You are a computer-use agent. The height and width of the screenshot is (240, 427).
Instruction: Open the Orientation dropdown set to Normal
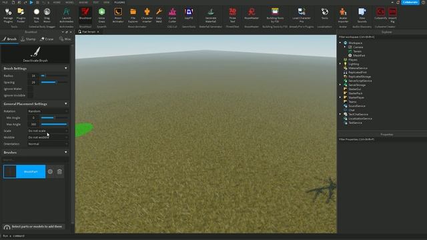coord(47,144)
